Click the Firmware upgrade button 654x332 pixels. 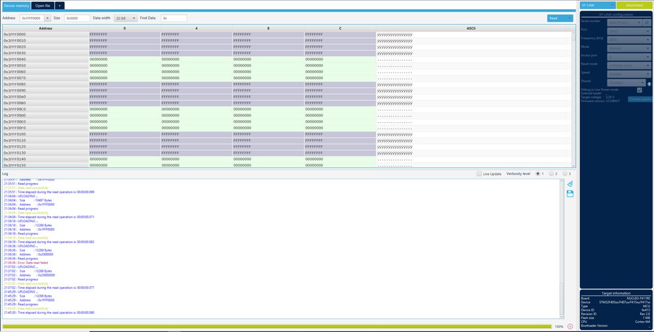tap(640, 99)
